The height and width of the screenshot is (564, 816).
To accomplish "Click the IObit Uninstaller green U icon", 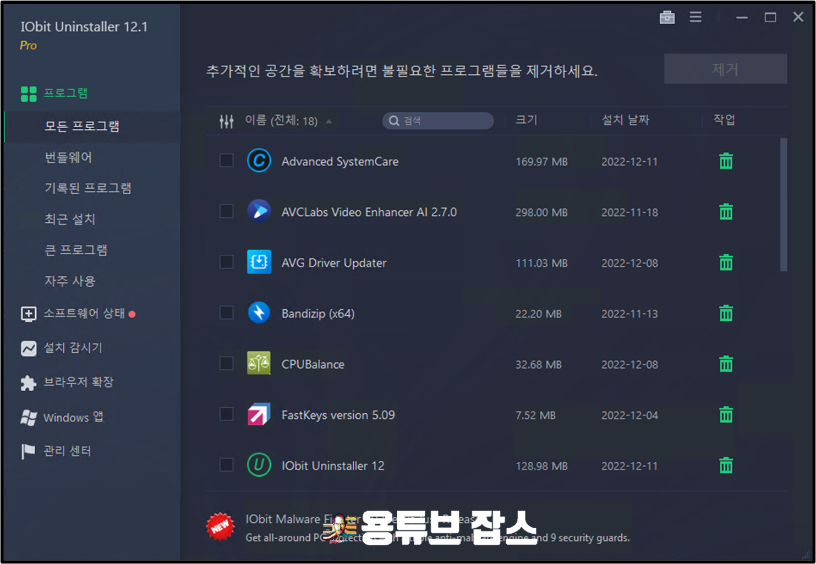I will [259, 465].
